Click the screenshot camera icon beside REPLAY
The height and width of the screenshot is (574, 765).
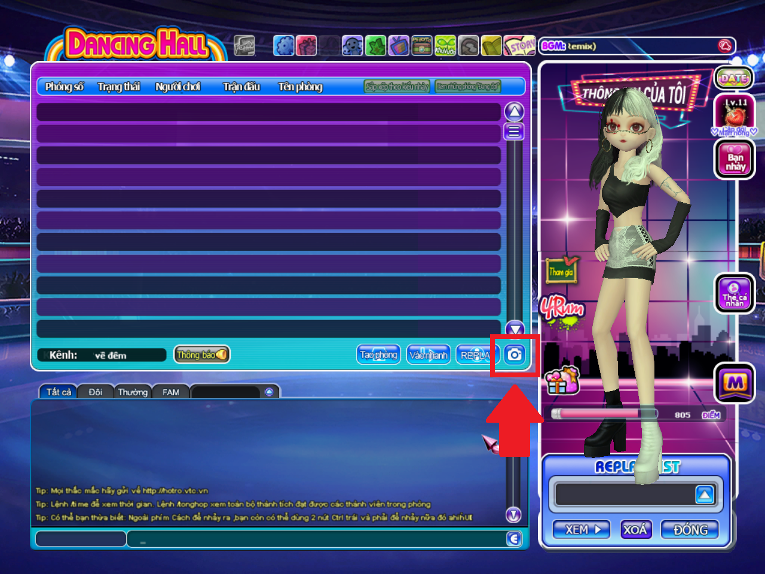pyautogui.click(x=514, y=355)
